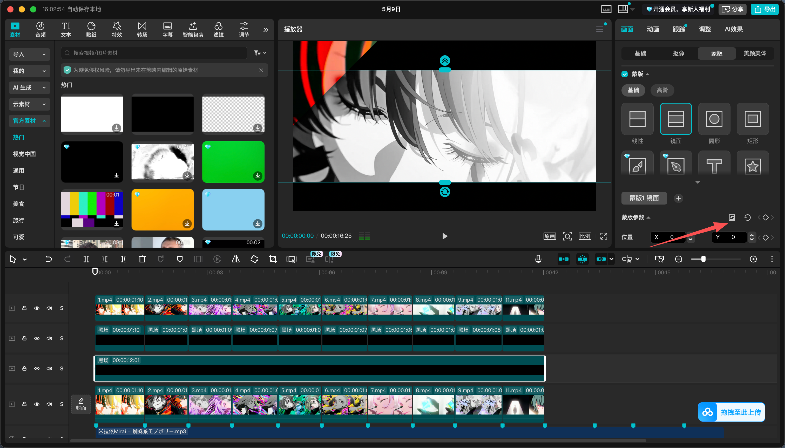This screenshot has width=785, height=448.
Task: Select the 线性 linear mask shape
Action: click(x=637, y=119)
